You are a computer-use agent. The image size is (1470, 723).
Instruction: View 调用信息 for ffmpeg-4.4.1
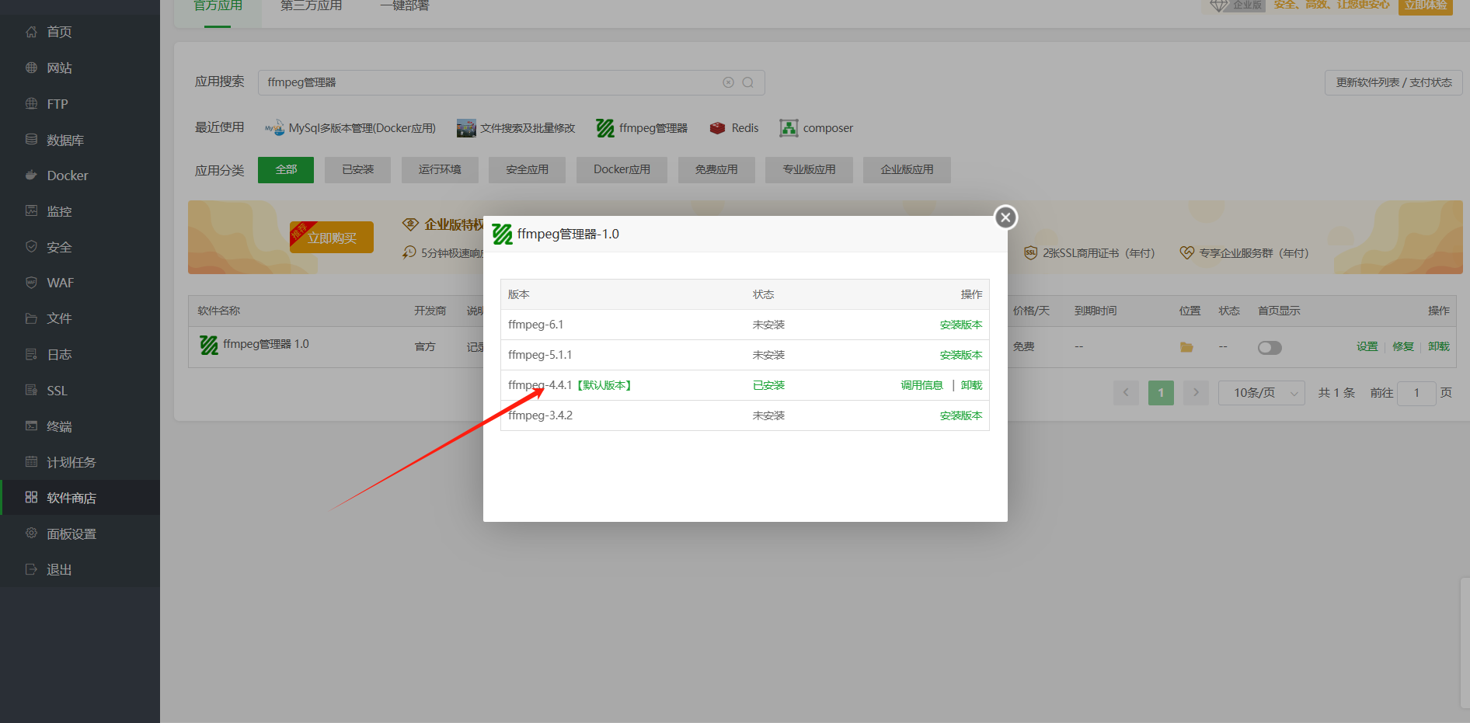(921, 385)
